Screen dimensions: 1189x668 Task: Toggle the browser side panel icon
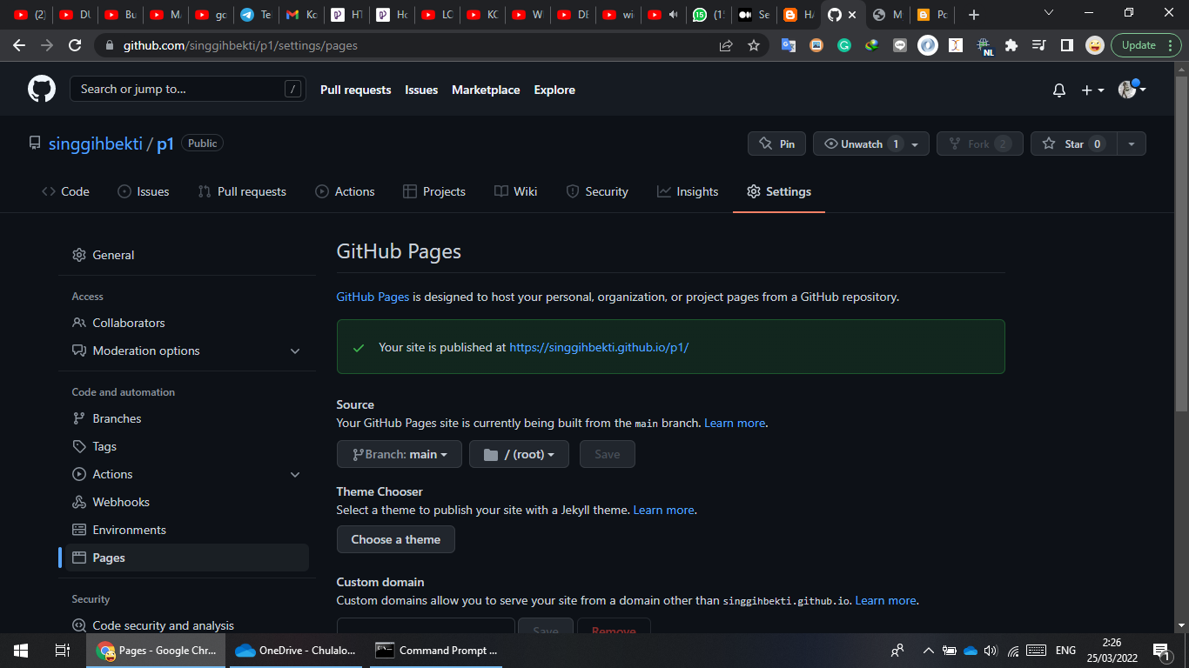[1067, 45]
